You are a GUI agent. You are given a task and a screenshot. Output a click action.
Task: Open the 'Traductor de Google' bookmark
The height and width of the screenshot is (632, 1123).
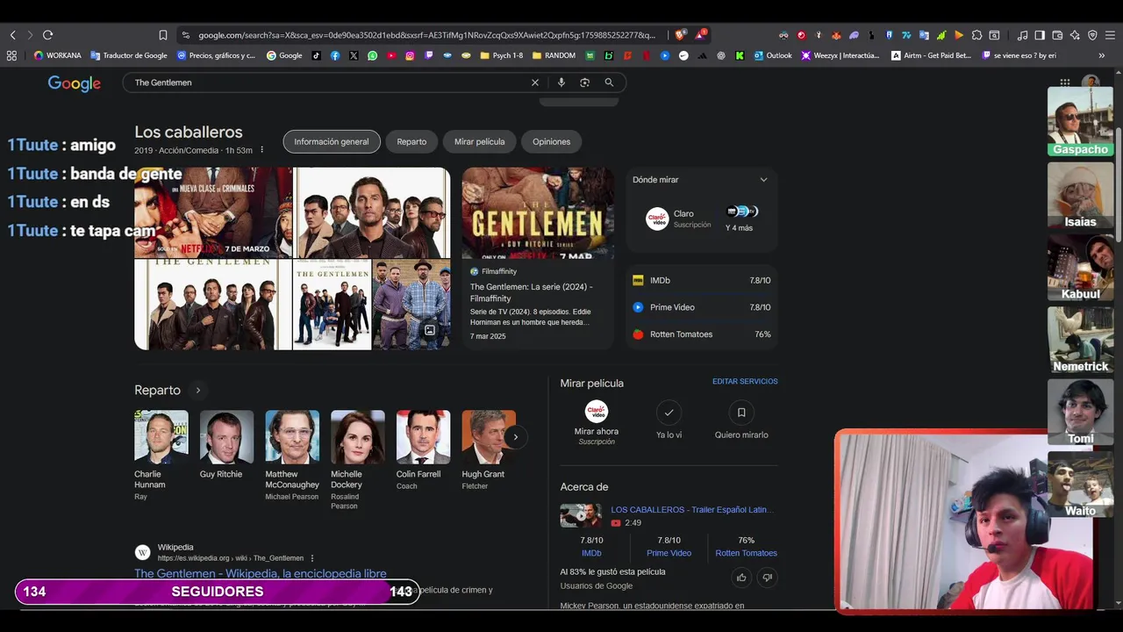(x=128, y=55)
